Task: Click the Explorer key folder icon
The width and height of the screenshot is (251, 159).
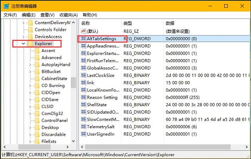Action: point(30,44)
